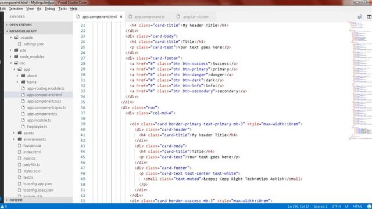This screenshot has height=209, width=372.
Task: Change end of line sequence LF
Action: click(x=346, y=207)
